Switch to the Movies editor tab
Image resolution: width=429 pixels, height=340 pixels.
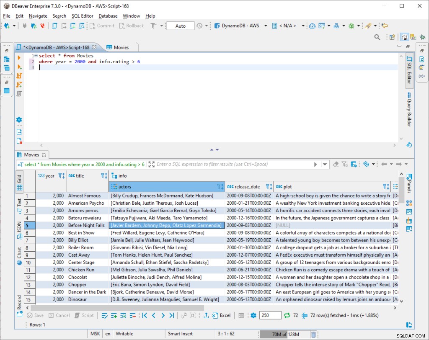pyautogui.click(x=118, y=47)
